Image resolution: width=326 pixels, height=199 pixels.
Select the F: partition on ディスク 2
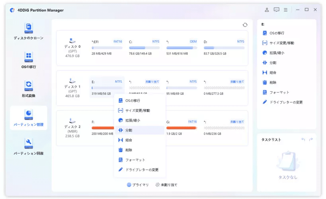pyautogui.click(x=102, y=128)
